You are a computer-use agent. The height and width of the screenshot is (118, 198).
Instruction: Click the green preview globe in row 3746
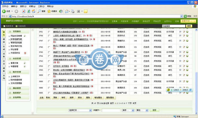[x=187, y=47]
